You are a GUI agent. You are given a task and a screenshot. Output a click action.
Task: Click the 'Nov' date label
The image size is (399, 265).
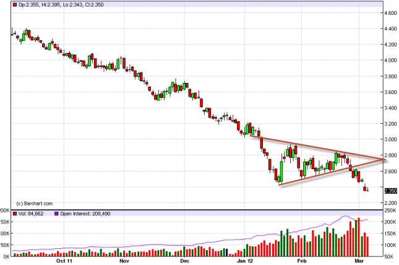point(124,261)
